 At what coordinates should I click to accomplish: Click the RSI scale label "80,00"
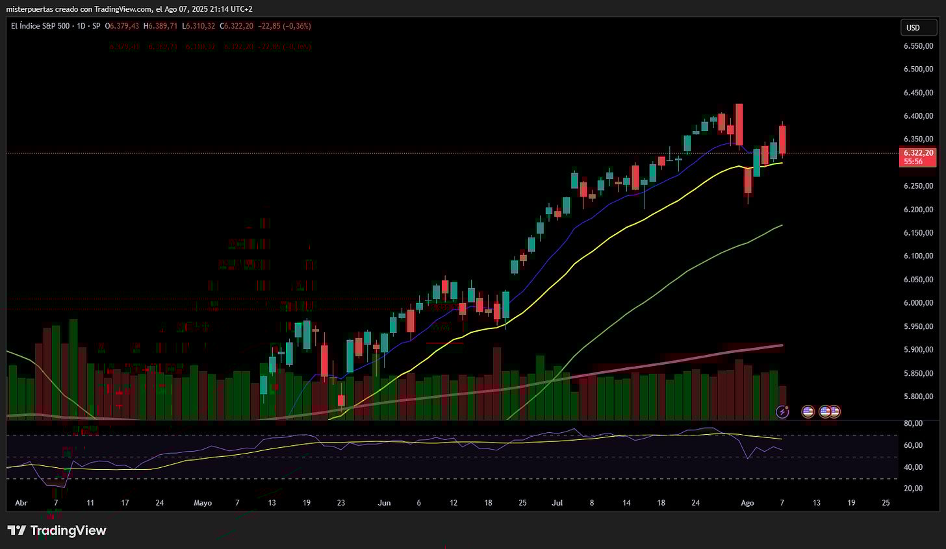tap(913, 424)
